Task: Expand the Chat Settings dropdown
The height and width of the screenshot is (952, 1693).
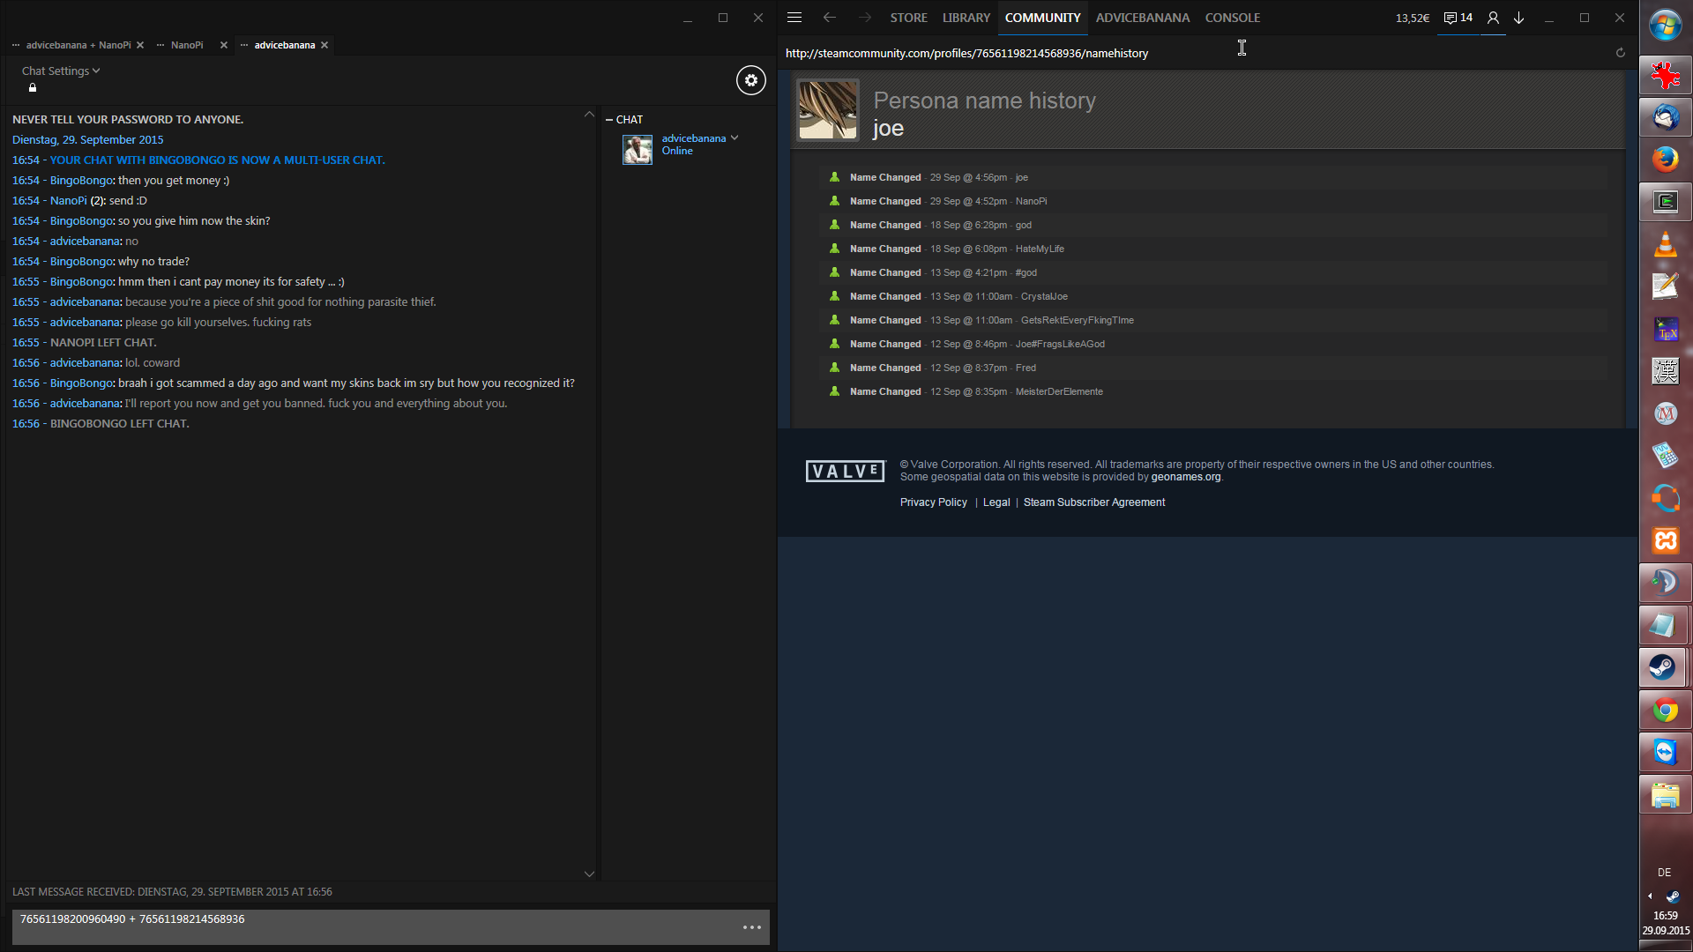Action: click(61, 71)
